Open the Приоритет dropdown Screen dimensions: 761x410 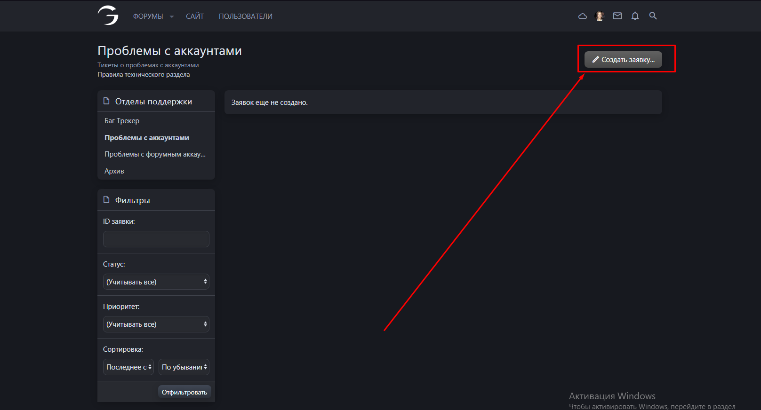pyautogui.click(x=156, y=324)
